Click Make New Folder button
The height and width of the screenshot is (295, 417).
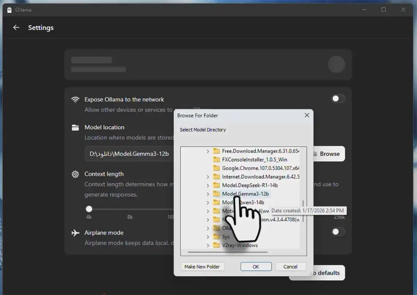[x=202, y=266]
